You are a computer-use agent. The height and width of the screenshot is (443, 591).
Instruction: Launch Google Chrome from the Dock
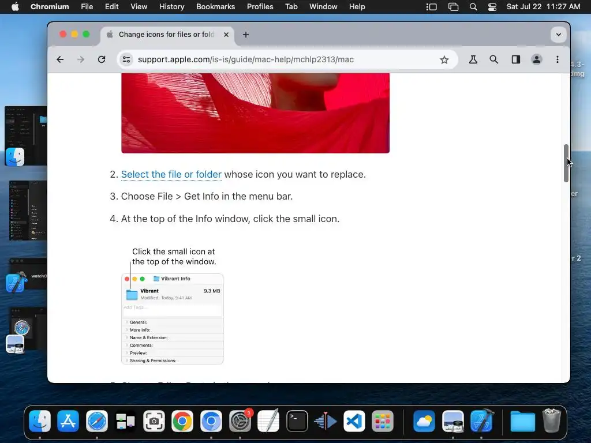182,421
